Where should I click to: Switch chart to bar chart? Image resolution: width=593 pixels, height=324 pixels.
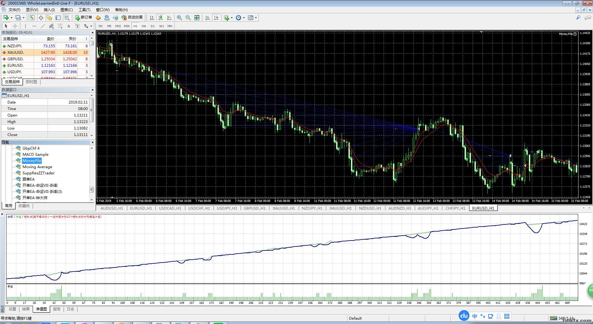(x=152, y=18)
